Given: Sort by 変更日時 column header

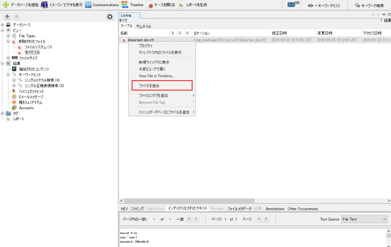Looking at the screenshot, I should [x=338, y=33].
